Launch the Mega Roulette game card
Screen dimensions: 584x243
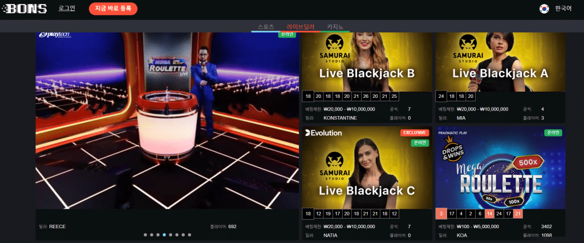tap(500, 183)
